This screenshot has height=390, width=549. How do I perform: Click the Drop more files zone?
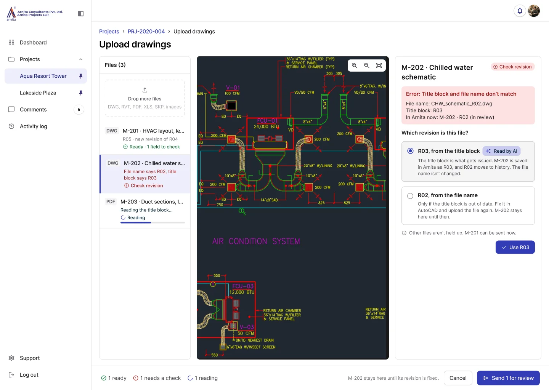(145, 98)
